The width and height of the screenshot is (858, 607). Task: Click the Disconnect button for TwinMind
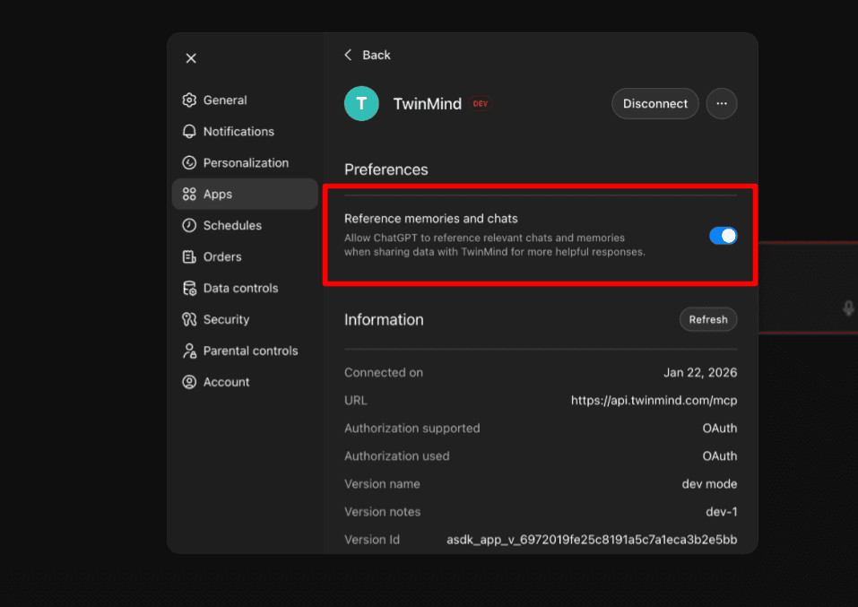tap(654, 103)
